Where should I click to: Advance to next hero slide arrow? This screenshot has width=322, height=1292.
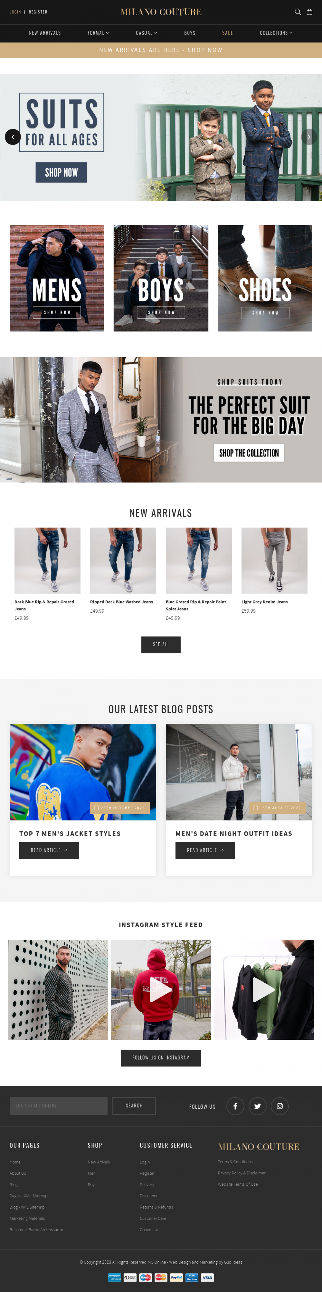(309, 137)
